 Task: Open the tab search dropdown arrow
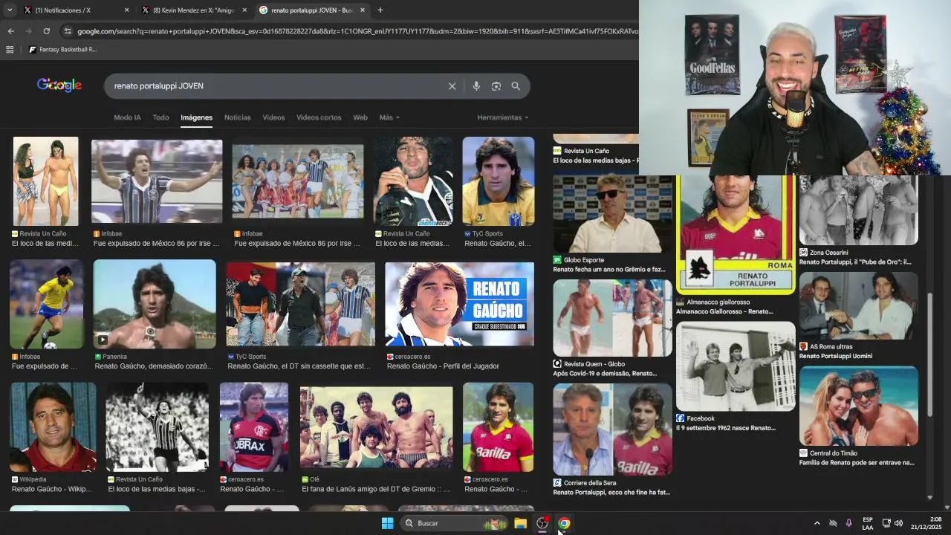[x=10, y=10]
